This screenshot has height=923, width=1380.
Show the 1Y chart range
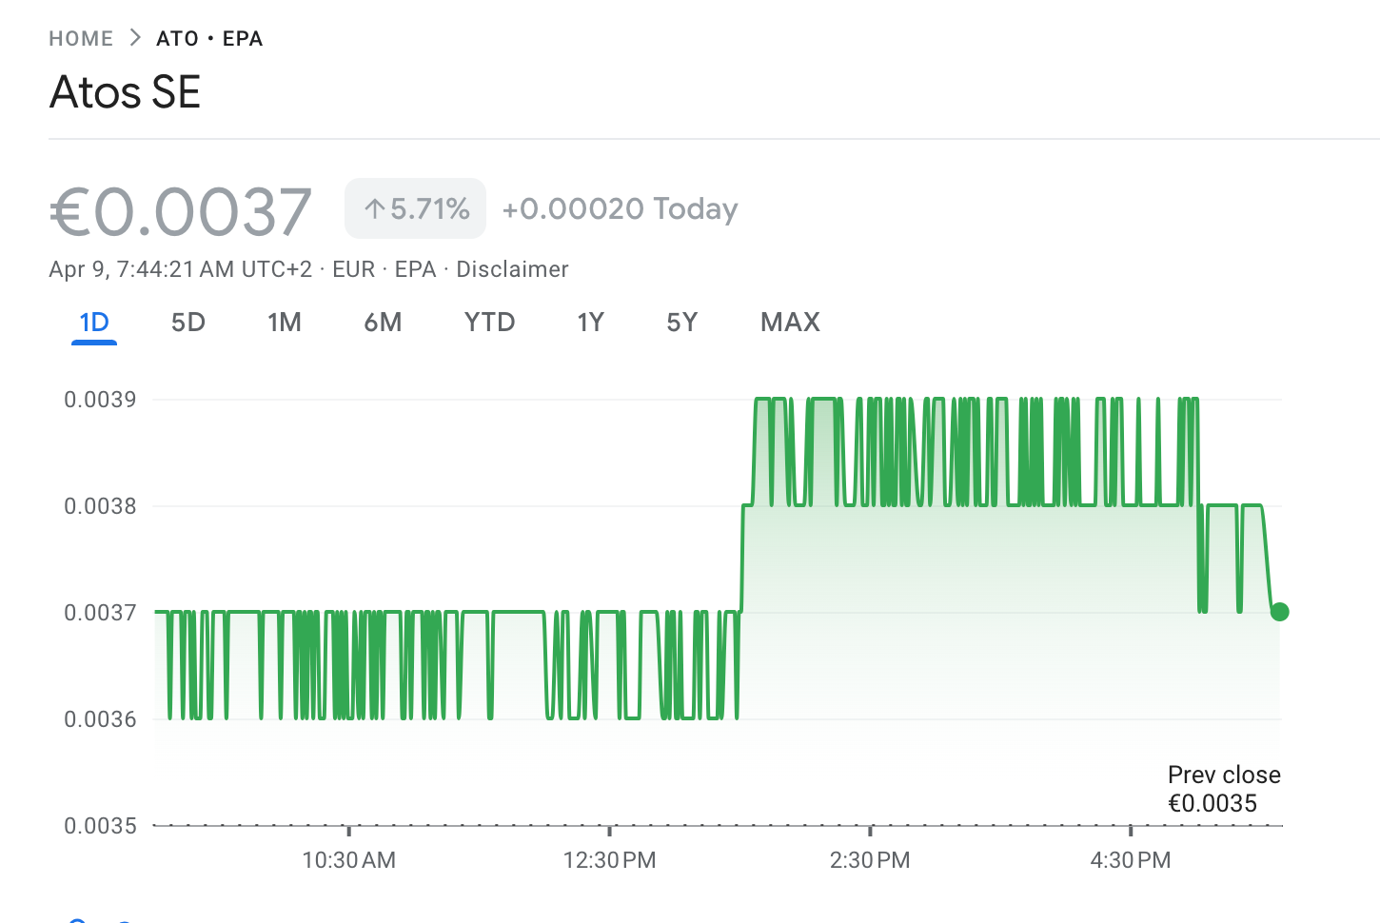[x=590, y=323]
